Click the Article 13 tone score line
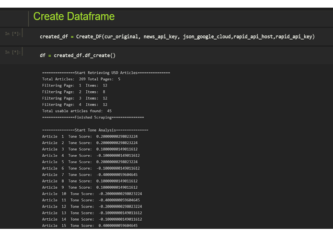 [x=92, y=213]
